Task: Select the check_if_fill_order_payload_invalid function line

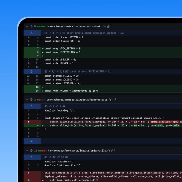Action: [x=104, y=118]
